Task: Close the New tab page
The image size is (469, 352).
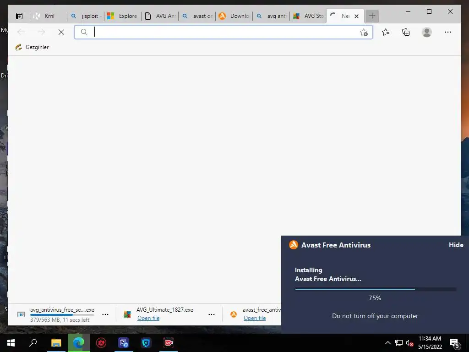Action: (356, 16)
